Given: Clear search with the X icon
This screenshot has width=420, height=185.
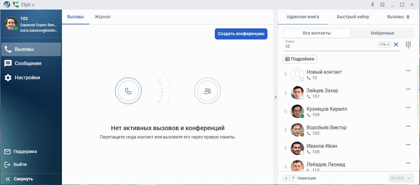Looking at the screenshot, I should coord(396,45).
